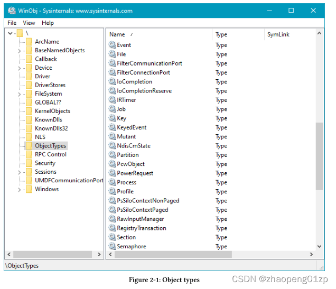This screenshot has height=289, width=336.
Task: Select the Semaphore object icon
Action: click(112, 246)
